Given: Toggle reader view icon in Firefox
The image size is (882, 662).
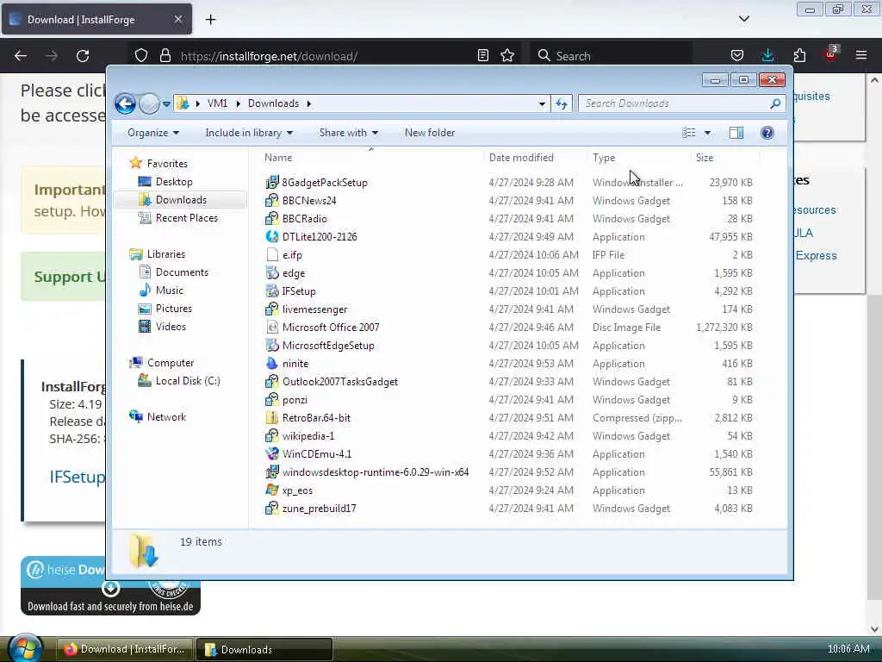Looking at the screenshot, I should [x=482, y=55].
